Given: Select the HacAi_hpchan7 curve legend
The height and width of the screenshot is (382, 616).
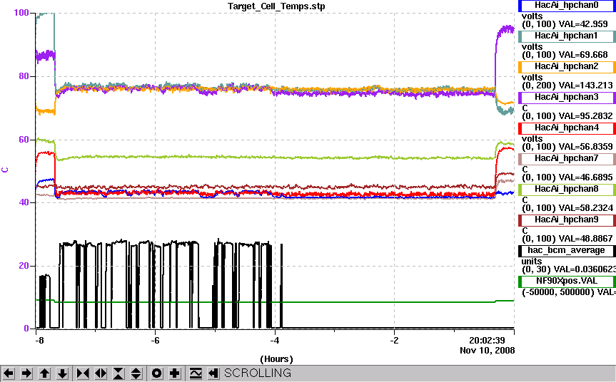Looking at the screenshot, I should [567, 158].
